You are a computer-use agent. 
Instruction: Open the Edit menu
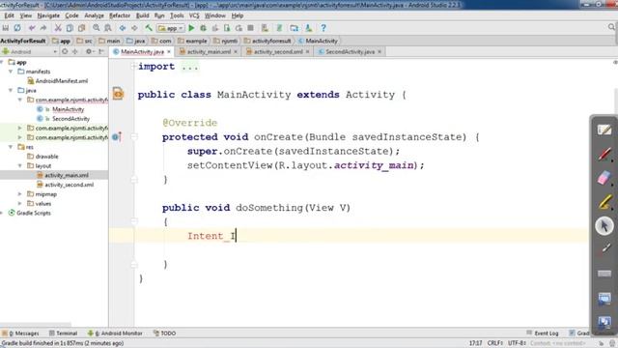[x=9, y=15]
